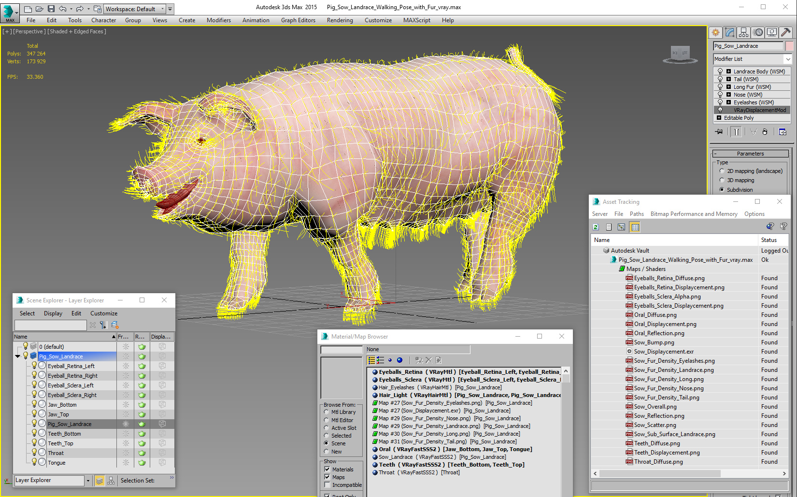Image resolution: width=797 pixels, height=497 pixels.
Task: Collapse the Pig_Sow_Landrace layer tree
Action: click(x=18, y=356)
